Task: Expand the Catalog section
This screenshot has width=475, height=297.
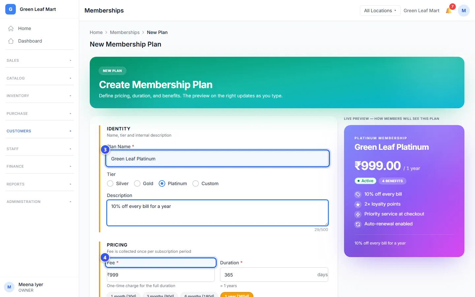Action: tap(39, 78)
